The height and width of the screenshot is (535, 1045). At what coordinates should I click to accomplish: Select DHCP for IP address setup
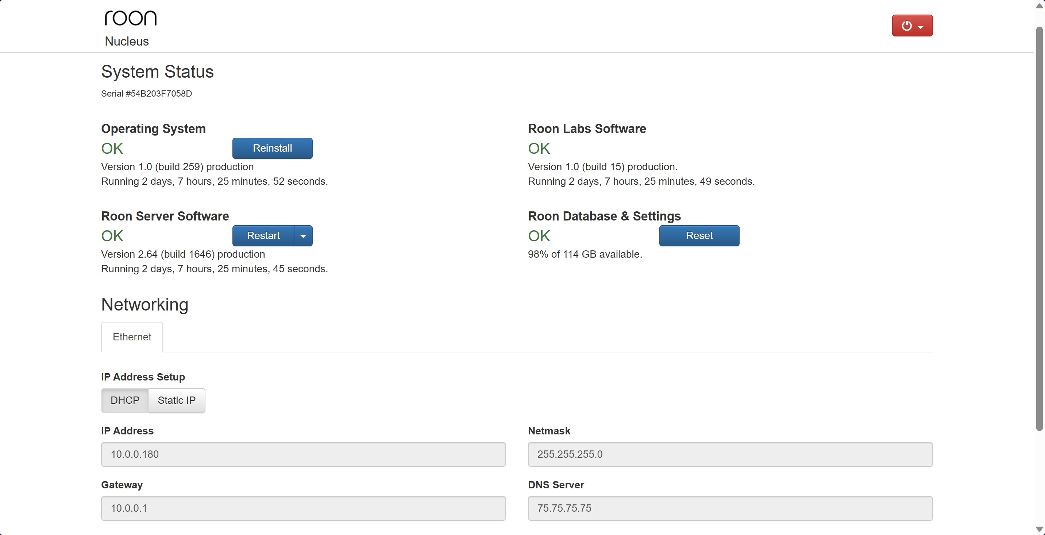[x=125, y=401]
